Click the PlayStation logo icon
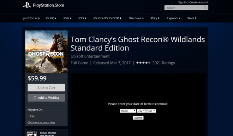This screenshot has width=233, height=136. pos(27,5)
